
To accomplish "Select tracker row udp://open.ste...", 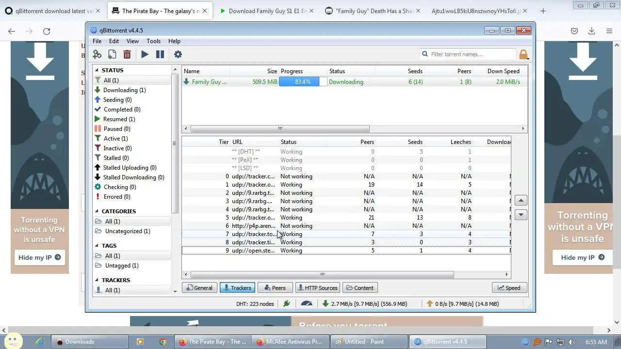I will pyautogui.click(x=346, y=251).
